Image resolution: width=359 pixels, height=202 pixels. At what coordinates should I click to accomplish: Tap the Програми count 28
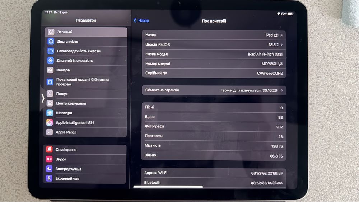pos(281,137)
